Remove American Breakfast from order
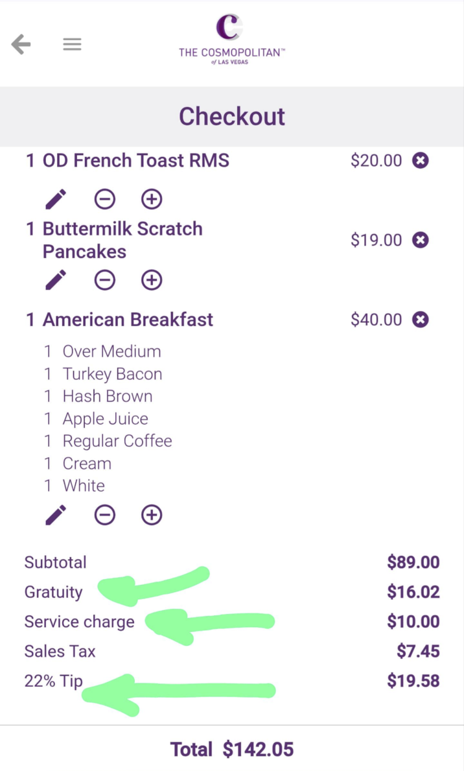Screen dimensions: 464x771 click(x=420, y=319)
